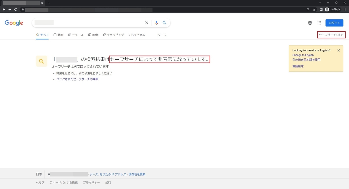Open the Google apps grid
Image resolution: width=349 pixels, height=189 pixels.
click(x=319, y=23)
